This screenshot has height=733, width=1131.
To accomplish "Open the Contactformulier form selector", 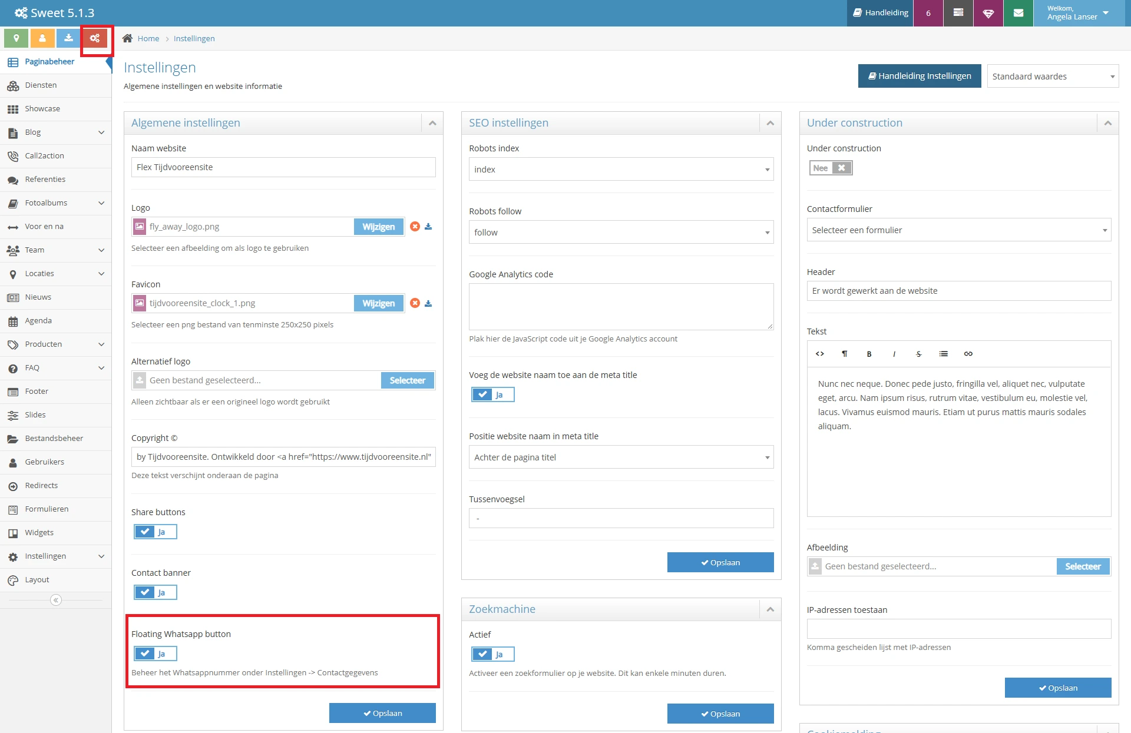I will tap(958, 230).
